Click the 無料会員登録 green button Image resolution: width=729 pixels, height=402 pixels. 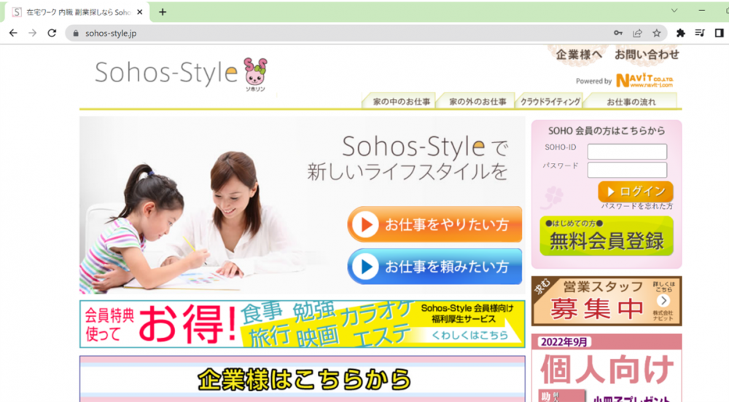coord(607,236)
